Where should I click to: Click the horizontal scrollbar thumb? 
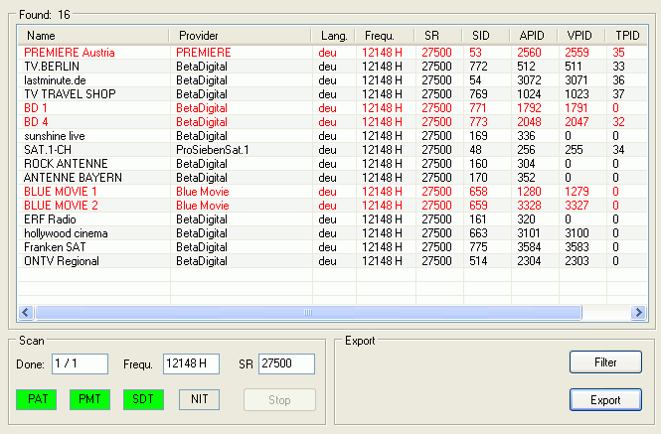(308, 312)
